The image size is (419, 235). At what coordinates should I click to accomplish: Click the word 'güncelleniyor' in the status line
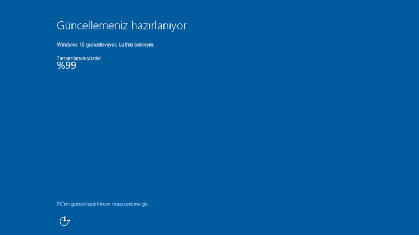pyautogui.click(x=101, y=44)
